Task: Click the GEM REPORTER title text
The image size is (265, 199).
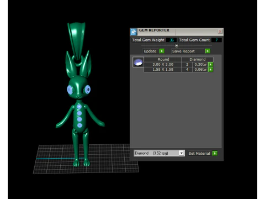Action: click(154, 30)
